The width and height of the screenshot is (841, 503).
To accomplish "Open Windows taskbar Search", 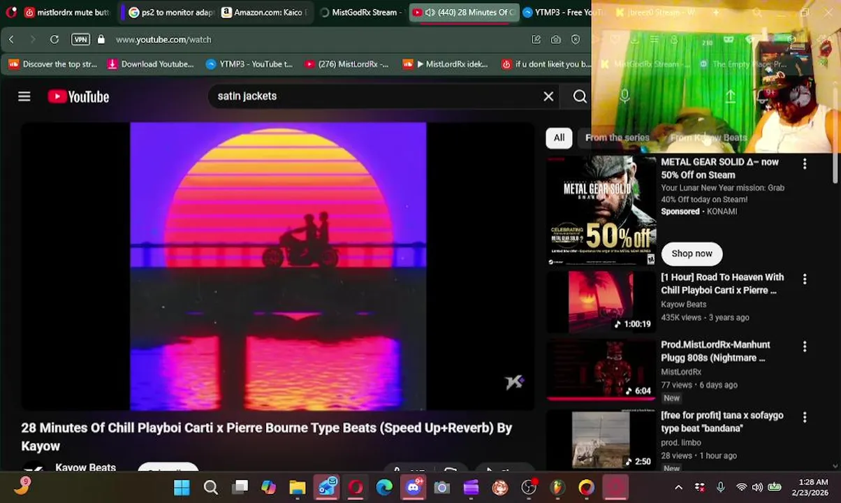I will point(210,488).
